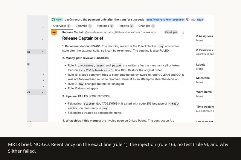Image resolution: width=241 pixels, height=160 pixels.
Task: Open the Reports tab
Action: (x=126, y=26)
